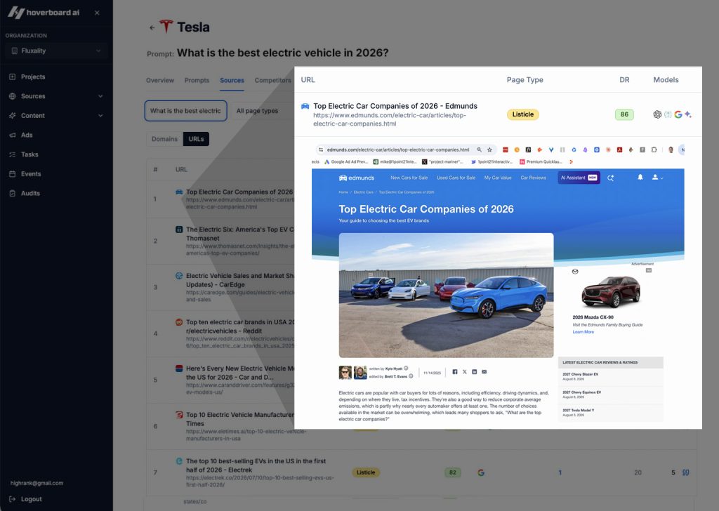This screenshot has width=719, height=511.
Task: Click the Audits clipboard icon
Action: [x=13, y=194]
